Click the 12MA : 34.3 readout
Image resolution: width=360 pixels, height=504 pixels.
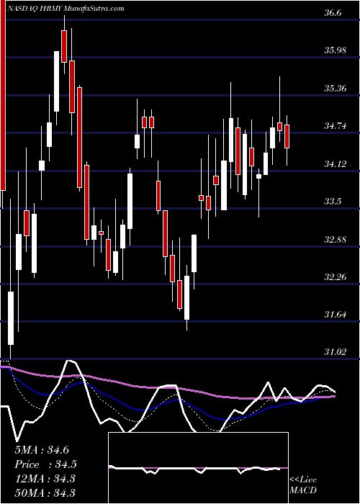click(45, 478)
